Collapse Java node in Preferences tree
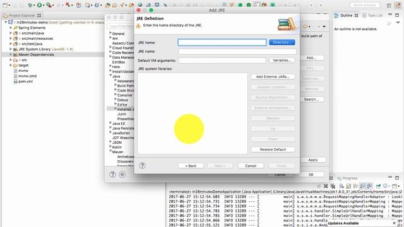This screenshot has height=227, width=404. point(110,76)
